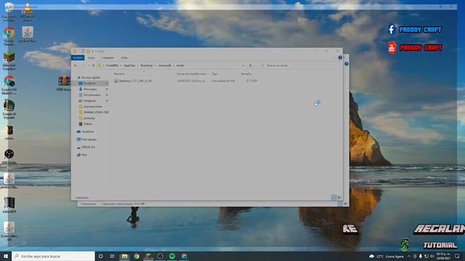Switch to large icons view in status bar
Image resolution: width=465 pixels, height=261 pixels.
click(x=339, y=197)
